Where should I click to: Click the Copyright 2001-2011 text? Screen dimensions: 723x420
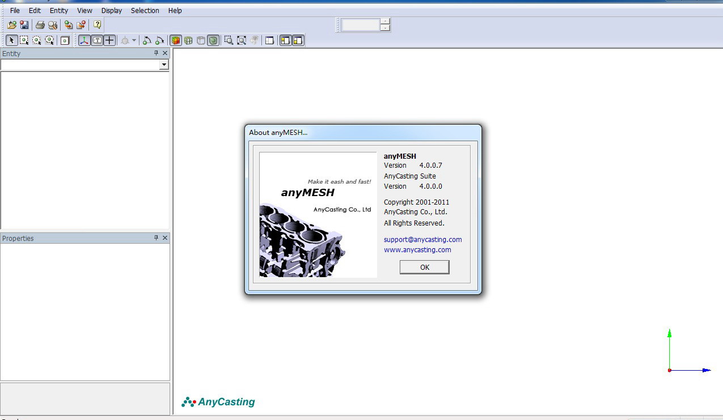(x=416, y=202)
